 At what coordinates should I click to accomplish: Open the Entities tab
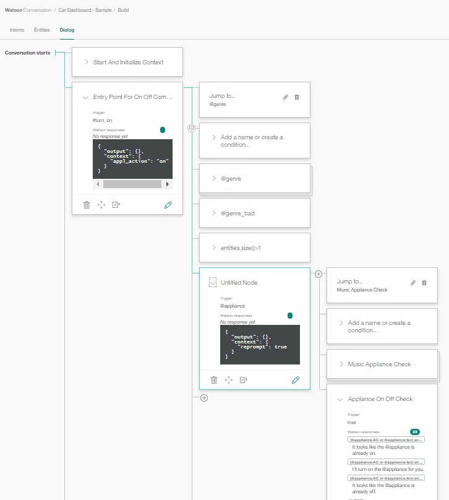(x=42, y=30)
